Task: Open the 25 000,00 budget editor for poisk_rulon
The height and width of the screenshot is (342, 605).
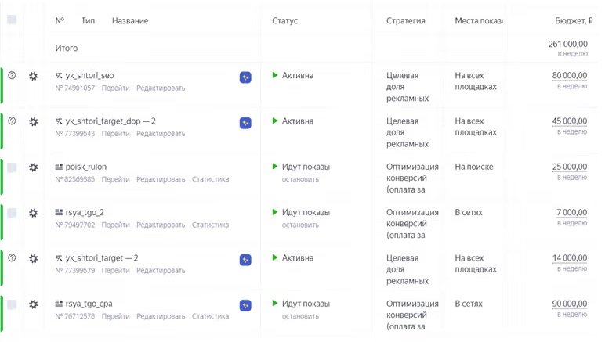Action: 569,167
